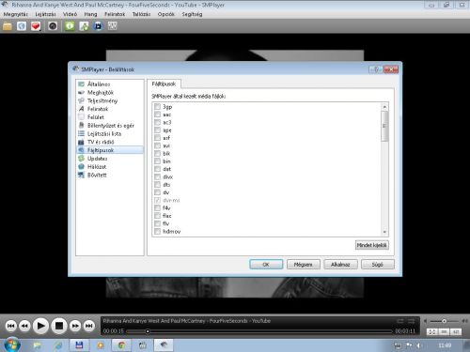Click the toolbar icon right of info
The height and width of the screenshot is (352, 470).
pyautogui.click(x=84, y=26)
